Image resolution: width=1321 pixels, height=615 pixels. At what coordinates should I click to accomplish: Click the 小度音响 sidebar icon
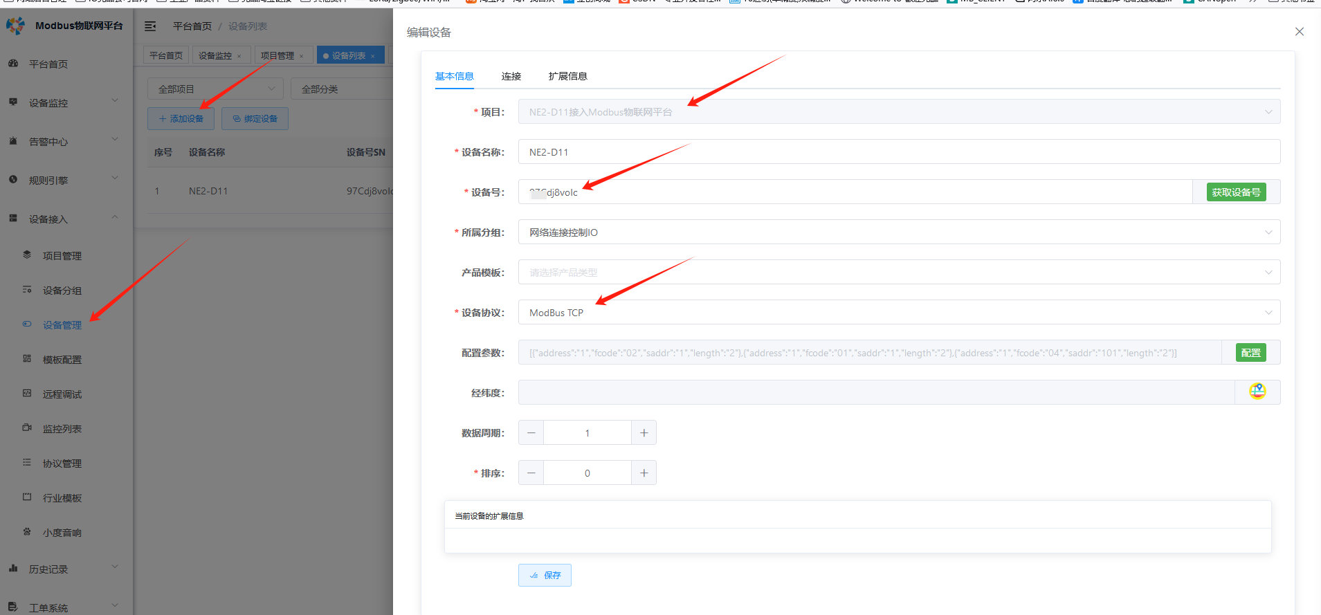pos(27,532)
